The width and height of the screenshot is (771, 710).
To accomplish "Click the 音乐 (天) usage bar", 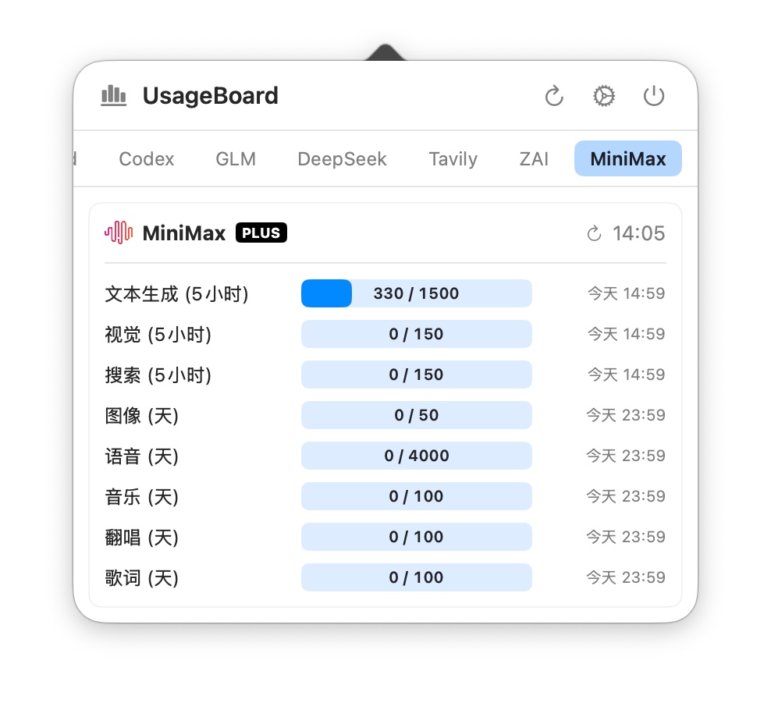I will (417, 496).
